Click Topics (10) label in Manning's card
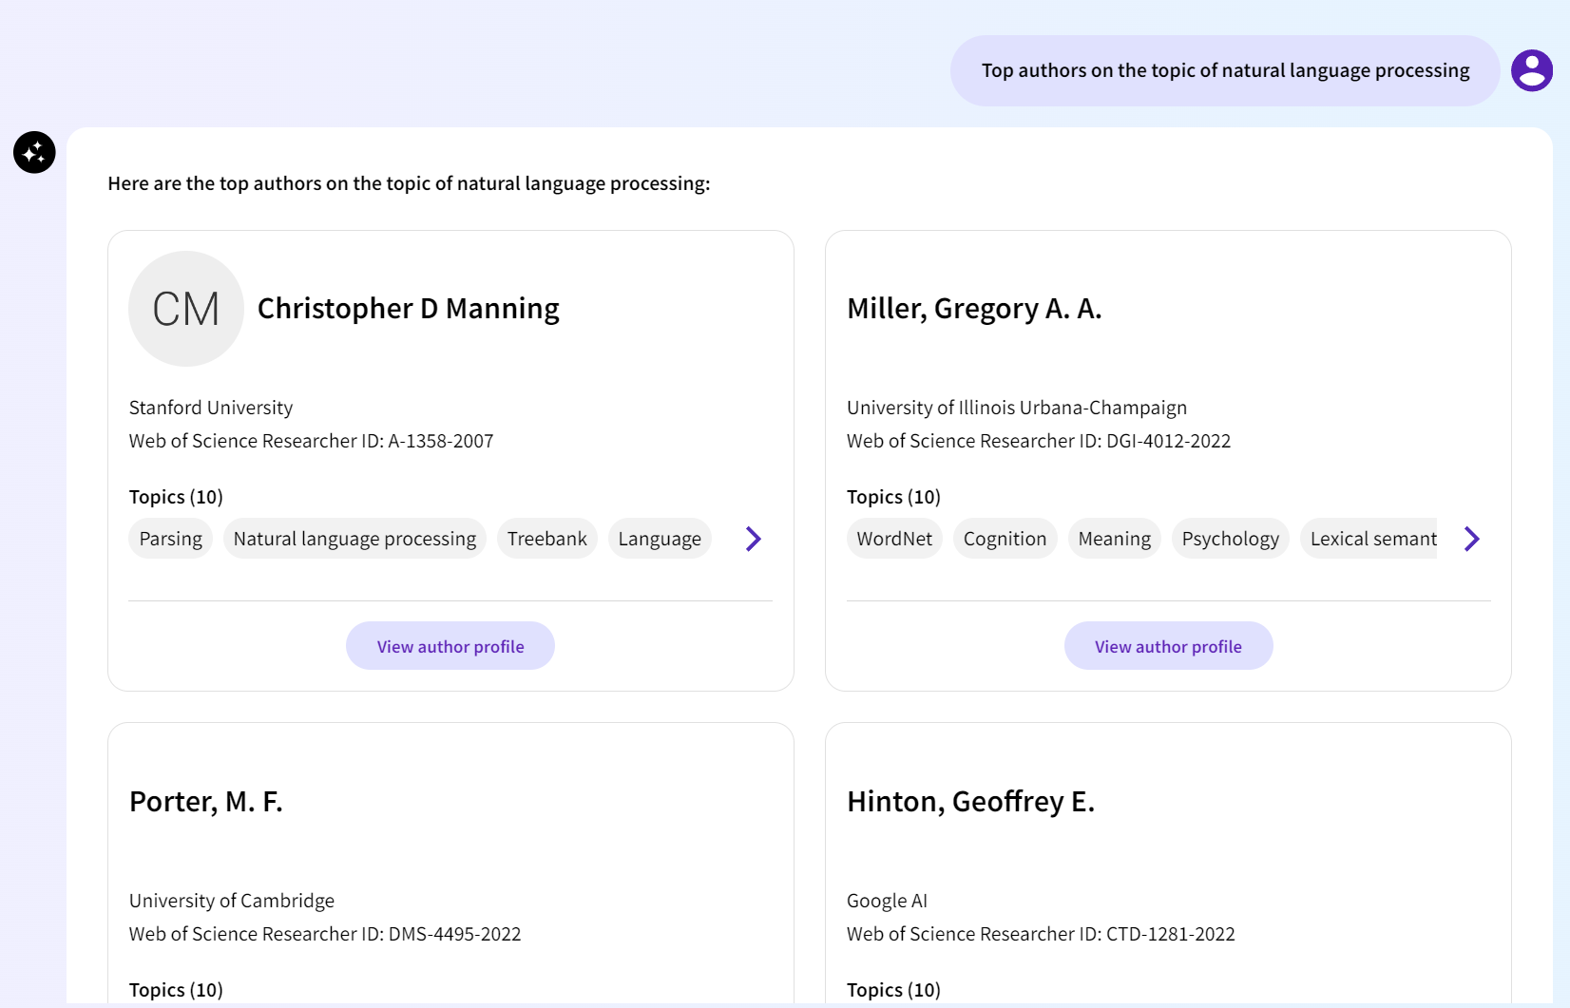 176,497
